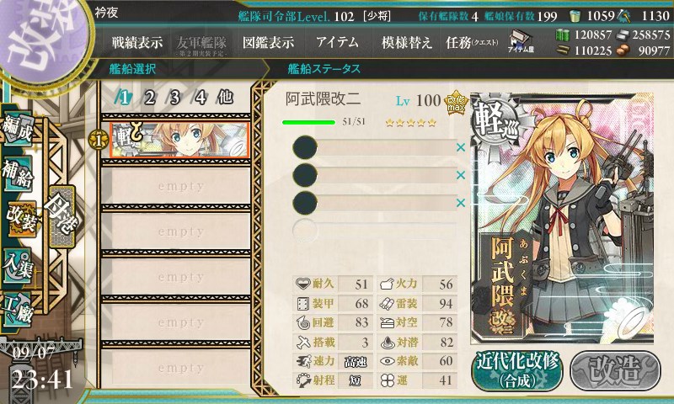Open the アイテム屋 item shop icon
The width and height of the screenshot is (674, 404).
coord(521,42)
